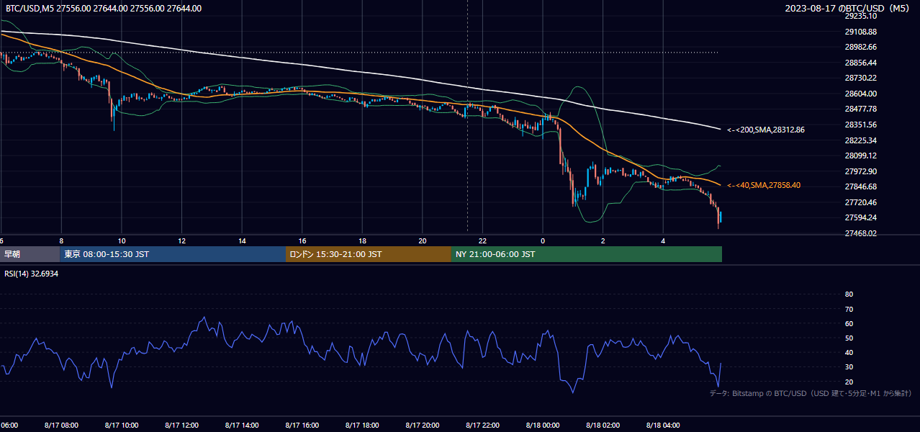
Task: Click the bottom time label 8/17 18:00
Action: point(362,426)
